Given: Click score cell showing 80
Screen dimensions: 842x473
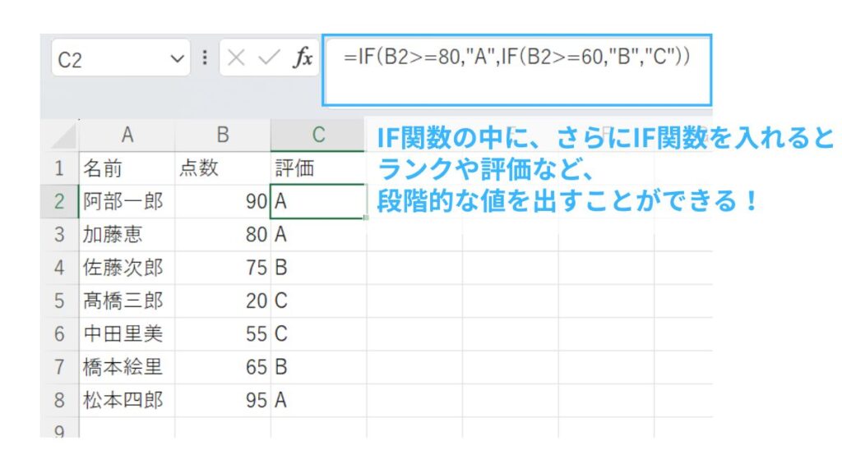Looking at the screenshot, I should pos(222,235).
